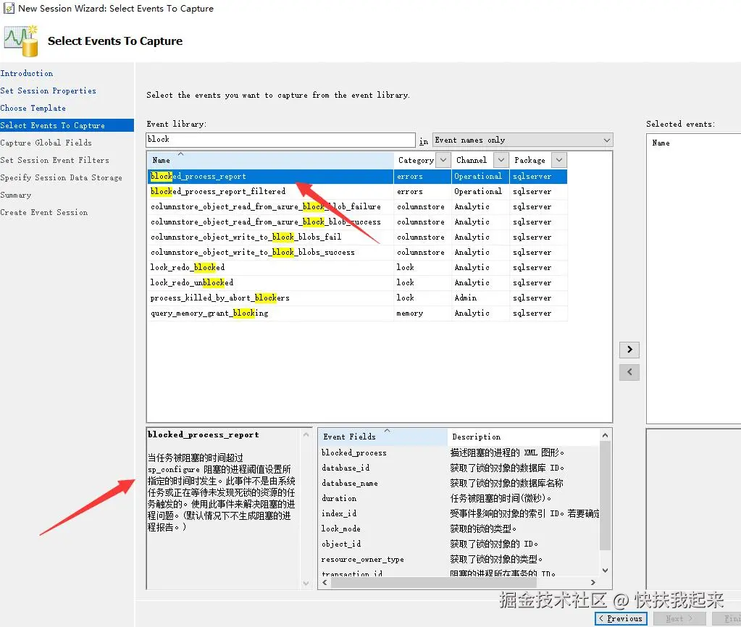Select query_memory_grant_blocking event row
Screen dimensions: 741x627
tap(357, 313)
